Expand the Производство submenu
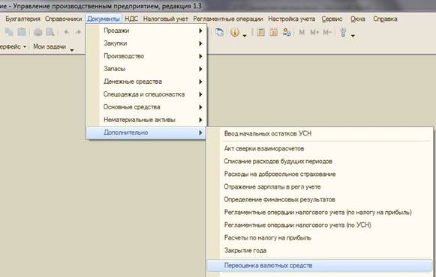This screenshot has width=436, height=277. point(146,56)
